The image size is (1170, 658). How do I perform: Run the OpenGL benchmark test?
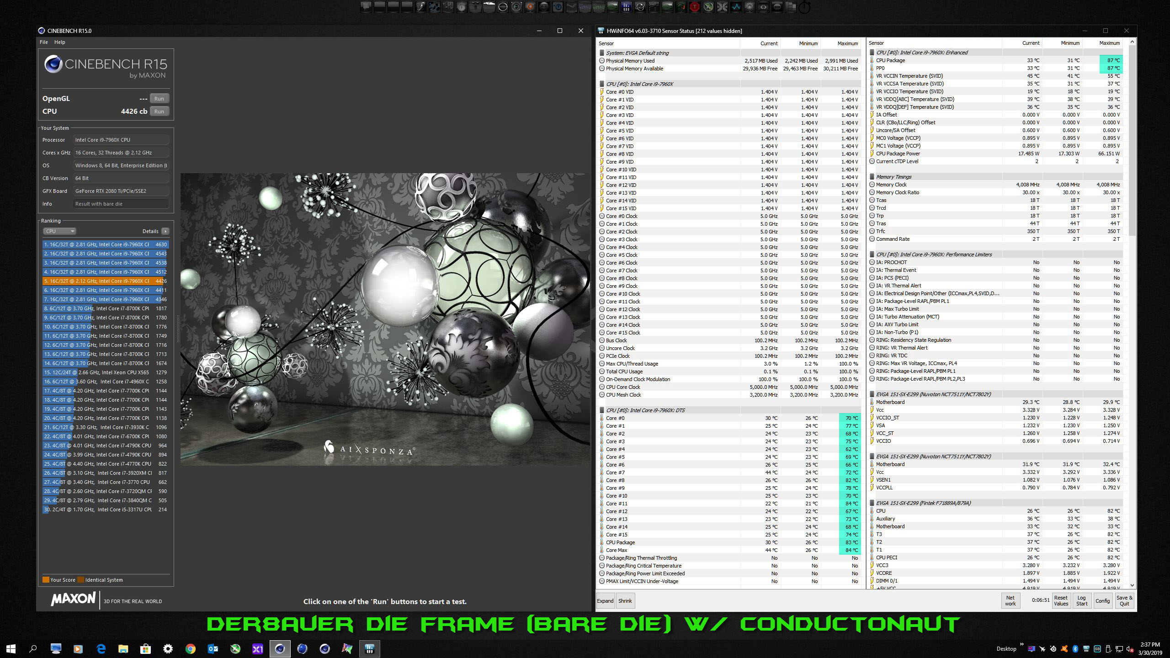coord(159,99)
